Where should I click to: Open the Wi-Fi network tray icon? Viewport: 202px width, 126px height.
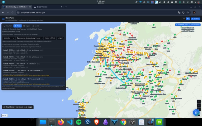(188, 2)
